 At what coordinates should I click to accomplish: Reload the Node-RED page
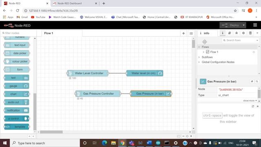pos(18,11)
